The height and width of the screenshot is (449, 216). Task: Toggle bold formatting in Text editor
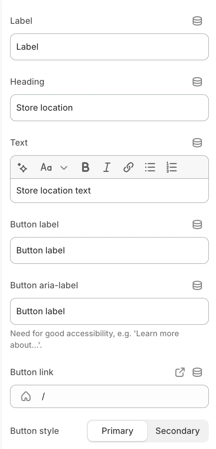[x=85, y=167]
